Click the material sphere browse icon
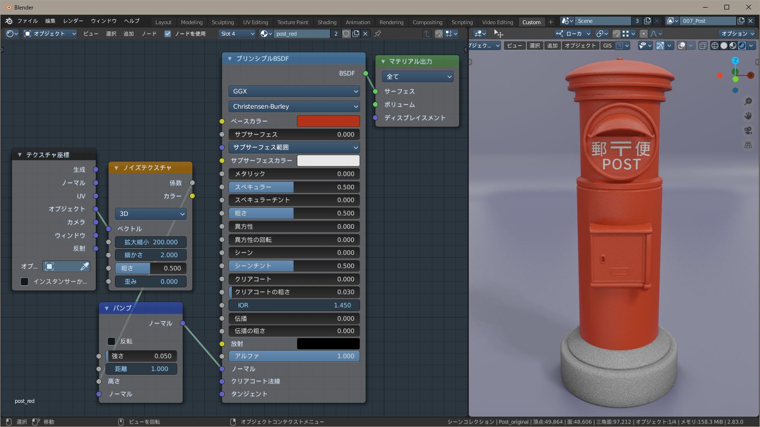This screenshot has height=427, width=760. coord(266,34)
